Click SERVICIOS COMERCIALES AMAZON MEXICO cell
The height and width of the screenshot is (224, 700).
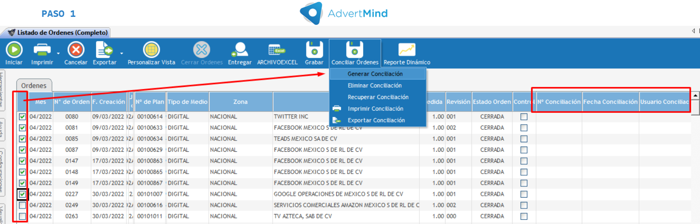click(346, 205)
